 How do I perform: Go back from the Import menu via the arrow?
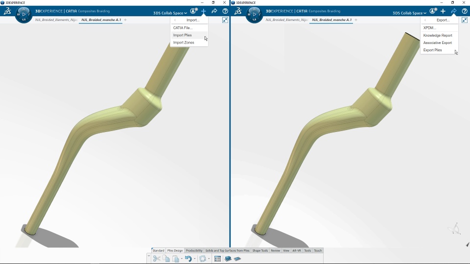click(x=175, y=20)
